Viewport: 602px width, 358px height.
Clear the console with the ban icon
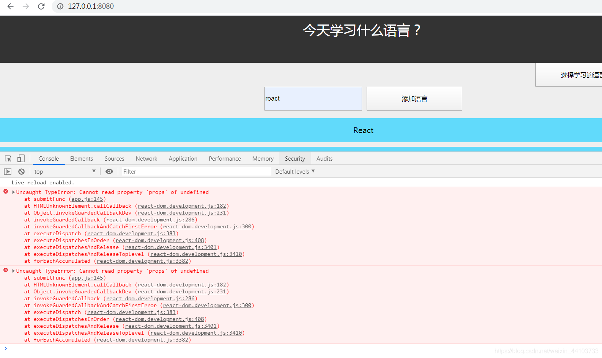[x=21, y=172]
